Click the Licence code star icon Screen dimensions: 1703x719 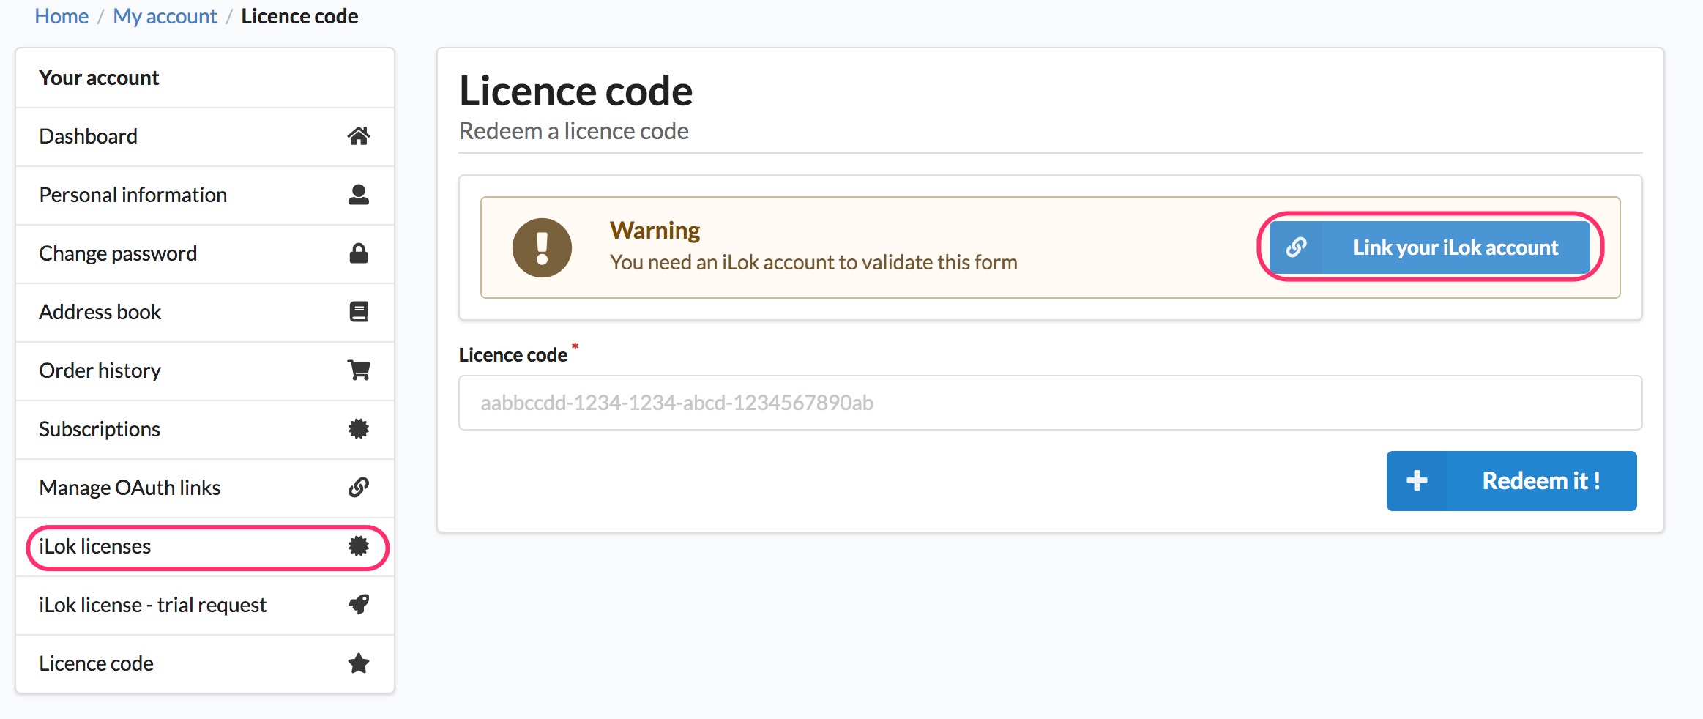coord(358,663)
